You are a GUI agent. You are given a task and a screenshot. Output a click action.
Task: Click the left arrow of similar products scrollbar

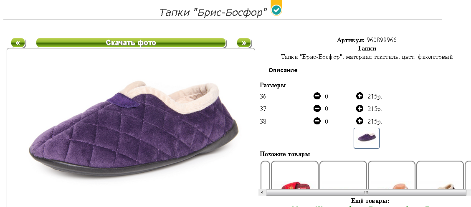(262, 192)
